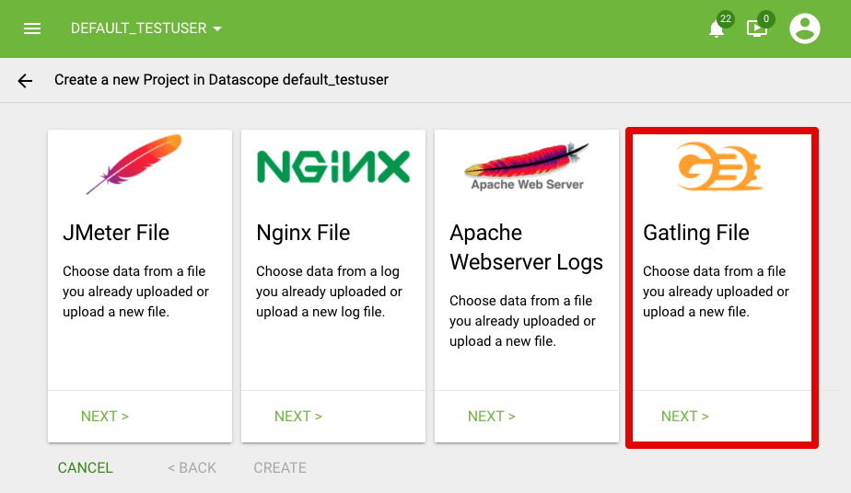The width and height of the screenshot is (851, 493).
Task: Go back using the left arrow
Action: pos(25,81)
